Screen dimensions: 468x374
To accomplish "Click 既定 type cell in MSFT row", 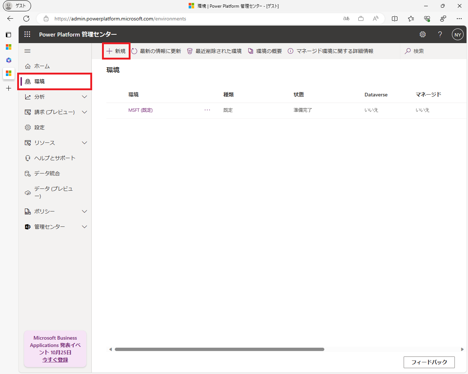I will pos(228,110).
